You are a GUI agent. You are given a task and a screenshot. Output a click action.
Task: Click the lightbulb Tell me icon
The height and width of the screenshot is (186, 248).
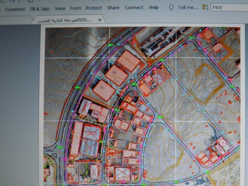point(171,7)
